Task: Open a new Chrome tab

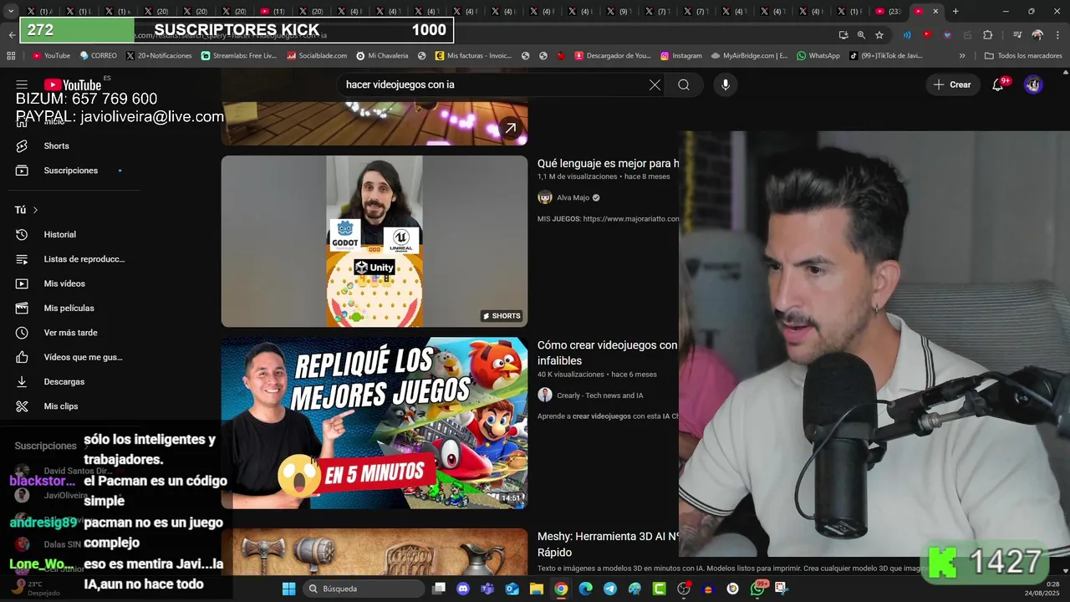Action: click(x=955, y=12)
